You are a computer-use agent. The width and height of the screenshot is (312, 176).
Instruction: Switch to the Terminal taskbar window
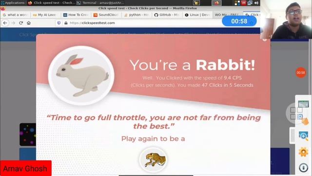(101, 3)
